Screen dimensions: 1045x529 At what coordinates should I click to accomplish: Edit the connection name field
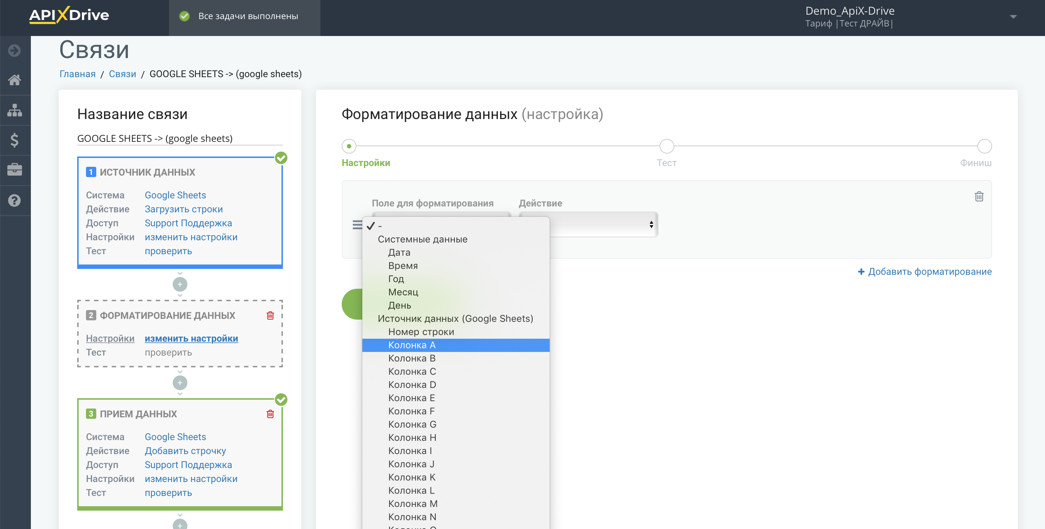point(180,138)
